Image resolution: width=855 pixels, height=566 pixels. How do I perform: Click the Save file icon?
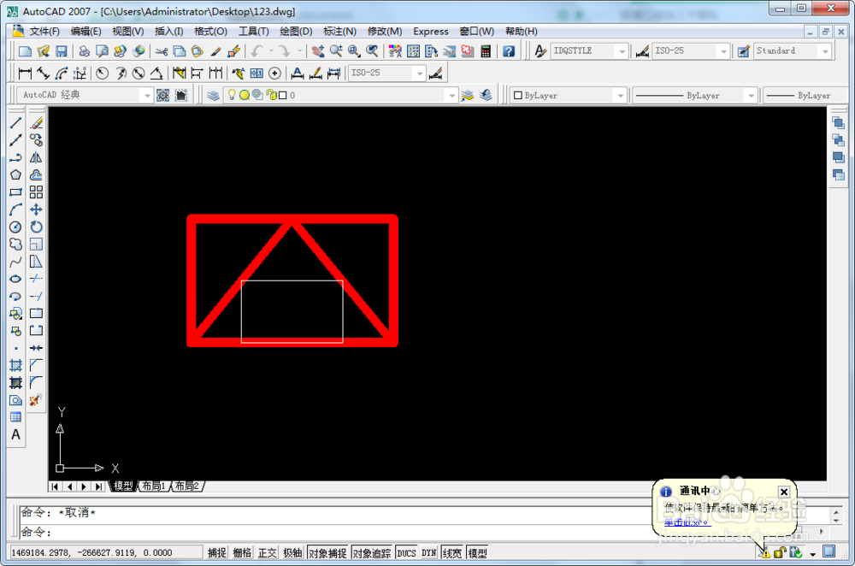pyautogui.click(x=62, y=51)
